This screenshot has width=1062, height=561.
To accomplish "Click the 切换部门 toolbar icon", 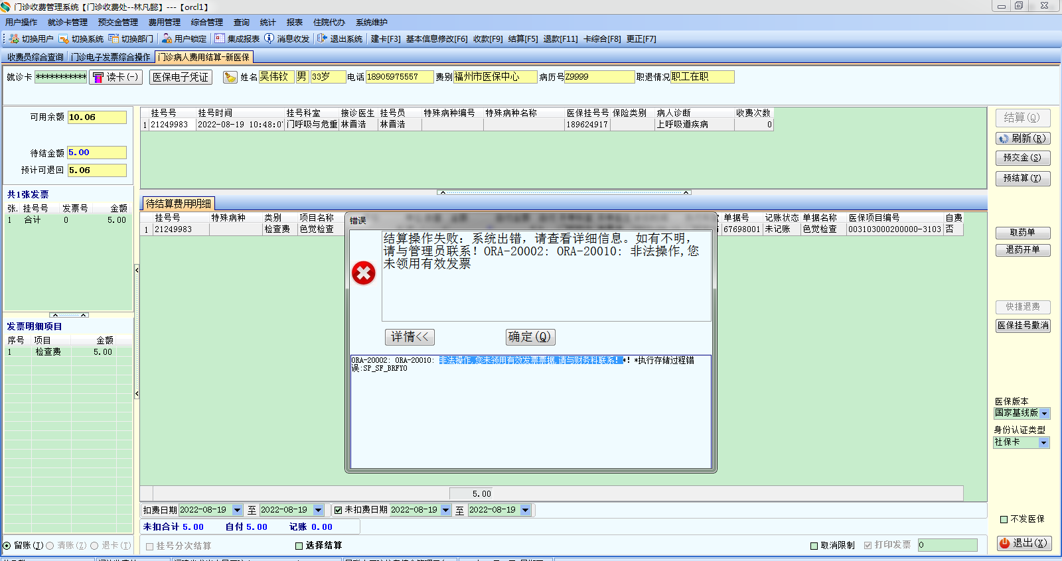I will point(114,38).
